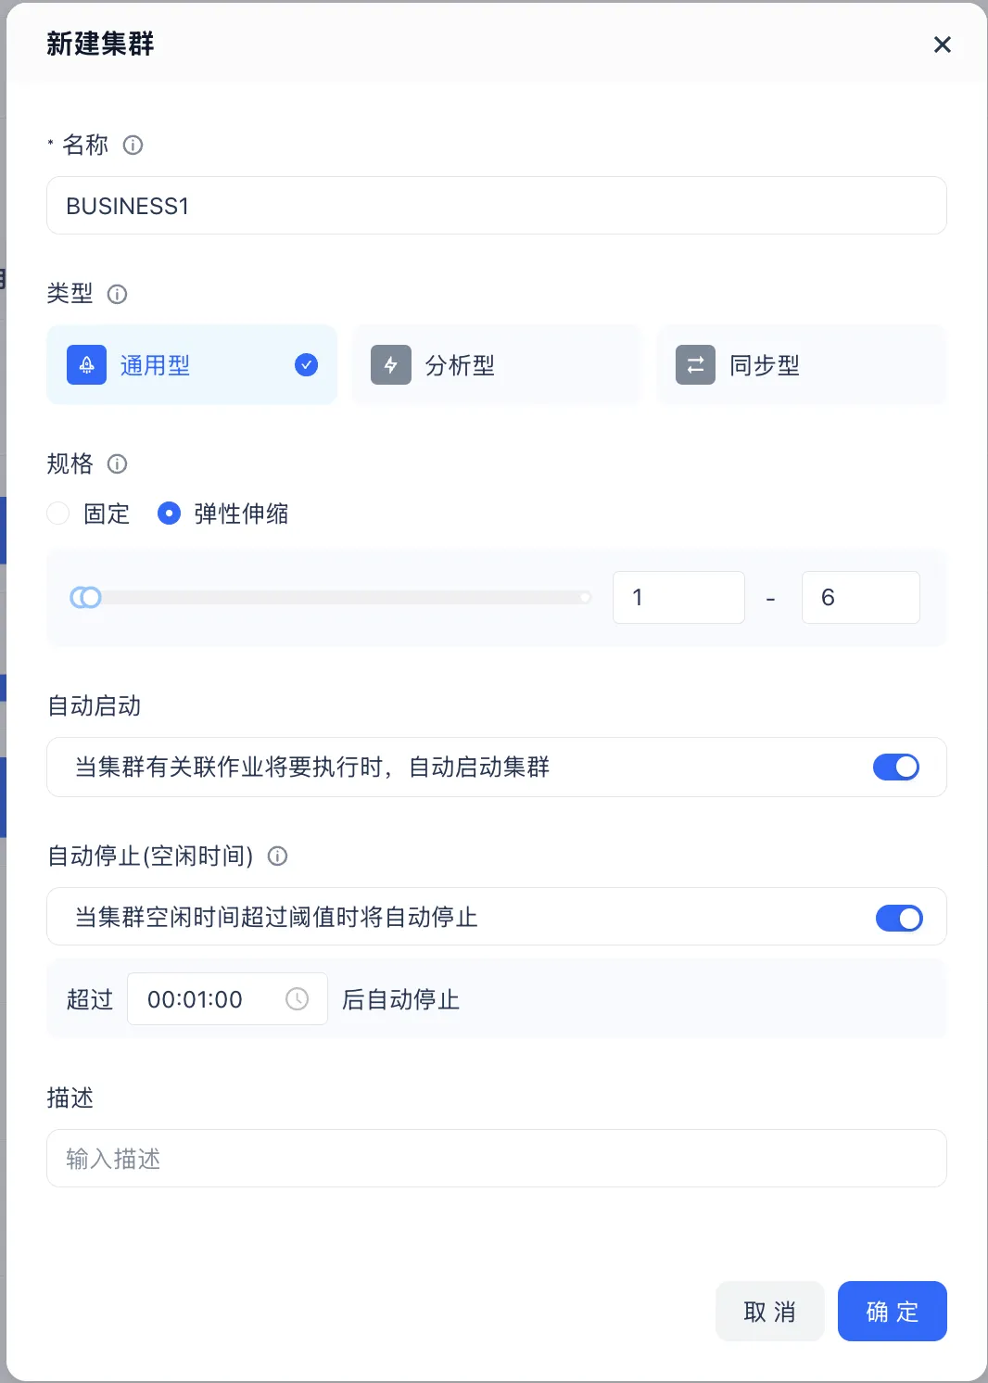Click the 通用型 rocket icon
The image size is (988, 1383).
[x=86, y=365]
